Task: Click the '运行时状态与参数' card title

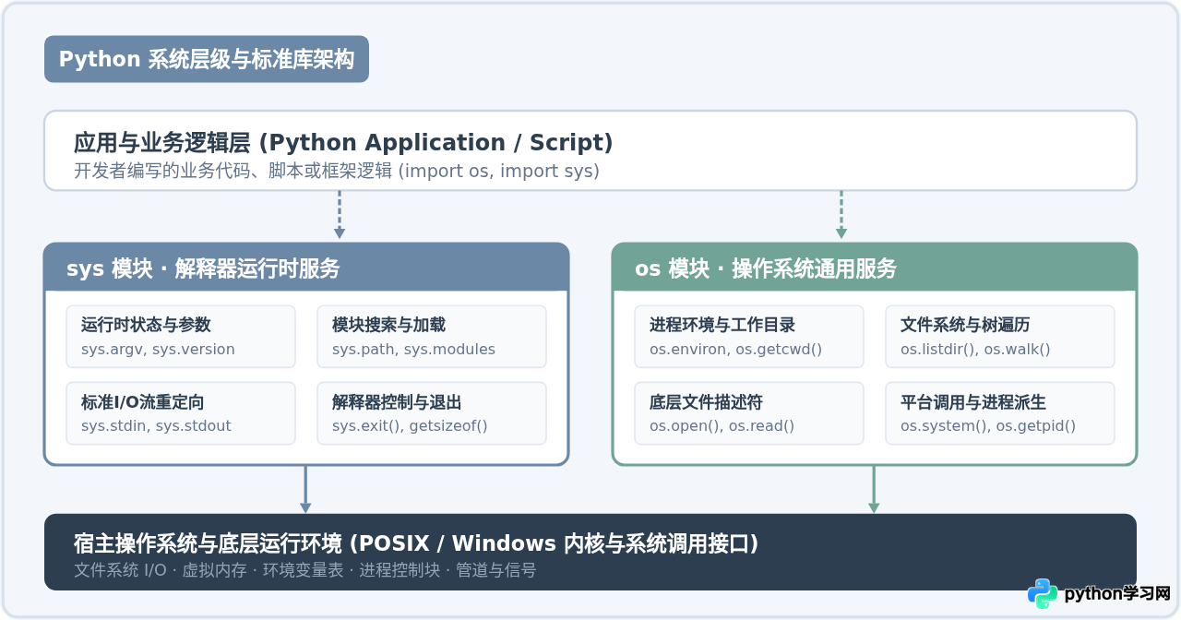Action: [146, 325]
